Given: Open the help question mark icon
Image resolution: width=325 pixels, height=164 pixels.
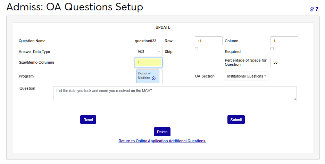Looking at the screenshot, I should coord(317,9).
